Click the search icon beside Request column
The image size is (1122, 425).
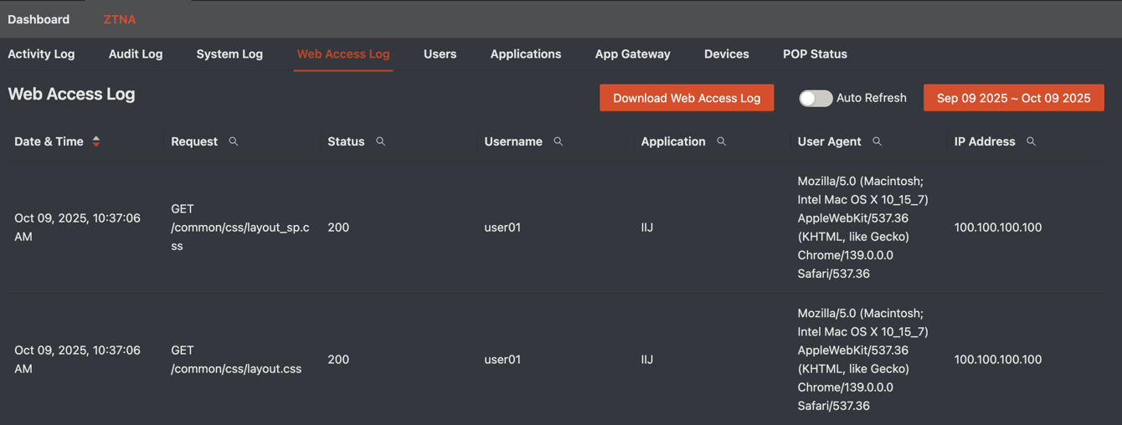click(x=234, y=141)
